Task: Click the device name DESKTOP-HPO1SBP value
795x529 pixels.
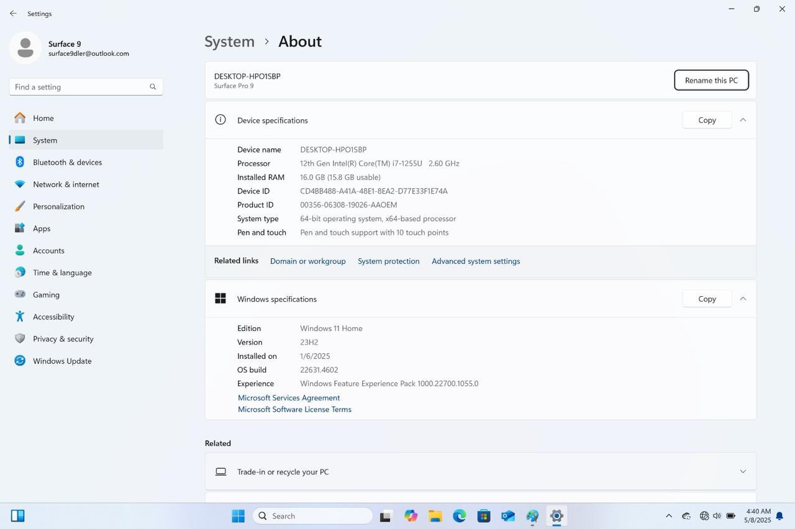Action: pos(334,150)
